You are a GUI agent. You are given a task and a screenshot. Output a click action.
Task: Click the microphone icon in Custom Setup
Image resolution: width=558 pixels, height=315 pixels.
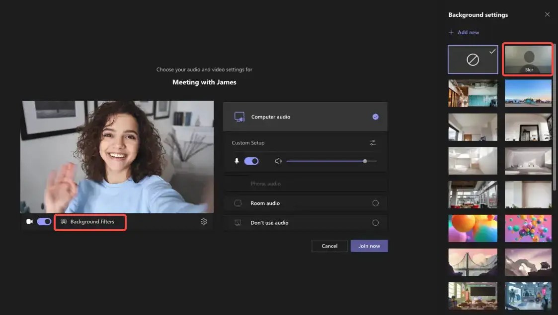coord(237,161)
